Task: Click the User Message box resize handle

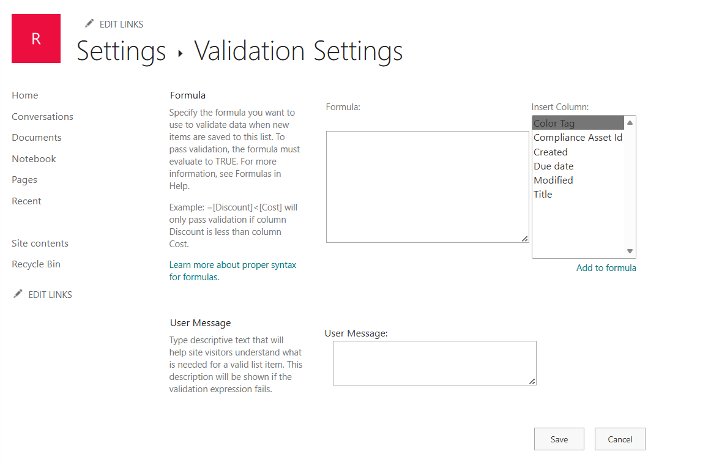Action: 532,381
